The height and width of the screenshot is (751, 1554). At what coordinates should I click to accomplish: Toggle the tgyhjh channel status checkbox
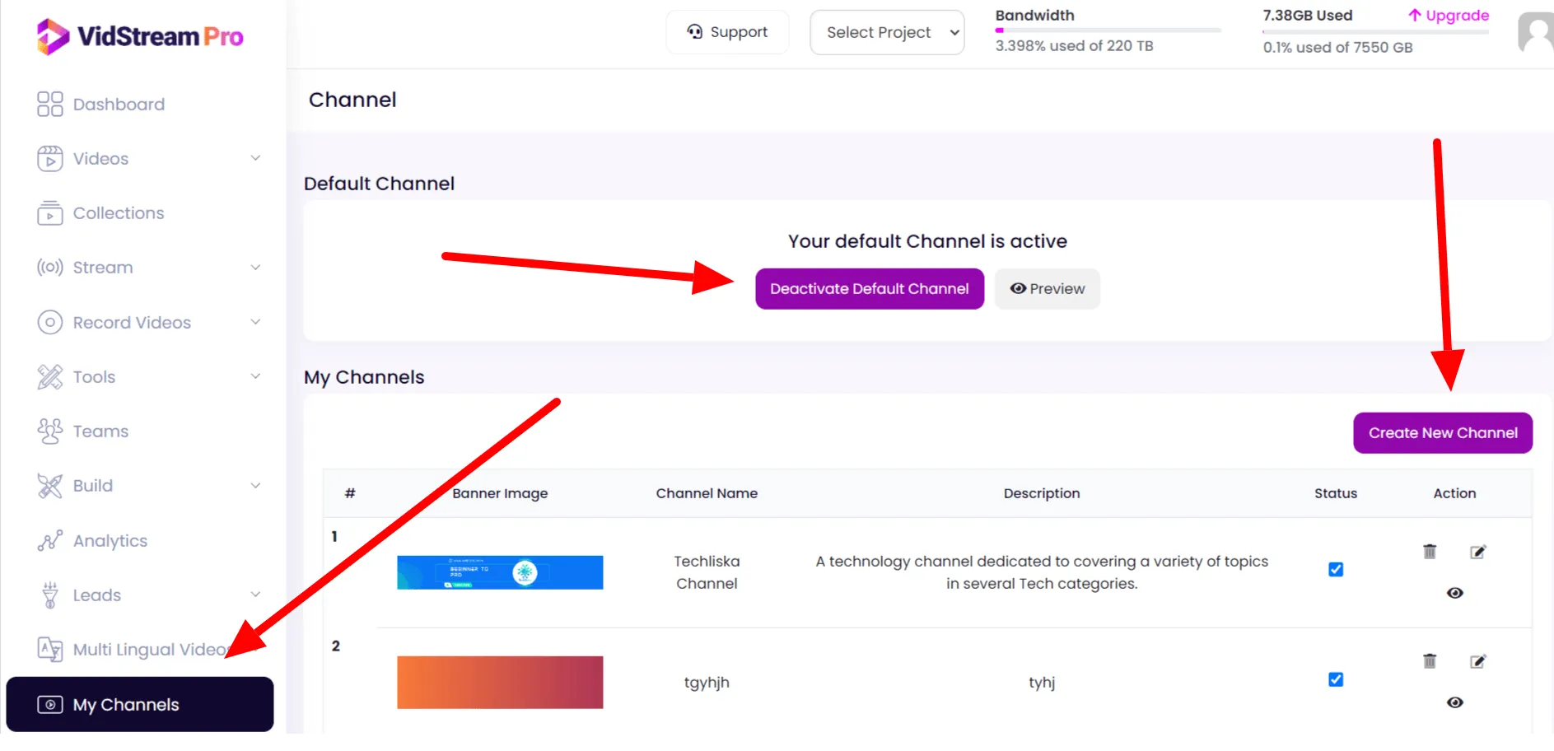tap(1336, 679)
